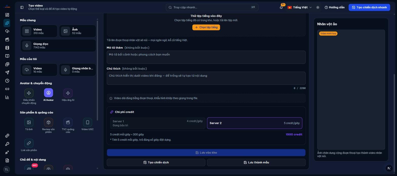Click the Video minh hoạ preview area

(351, 90)
